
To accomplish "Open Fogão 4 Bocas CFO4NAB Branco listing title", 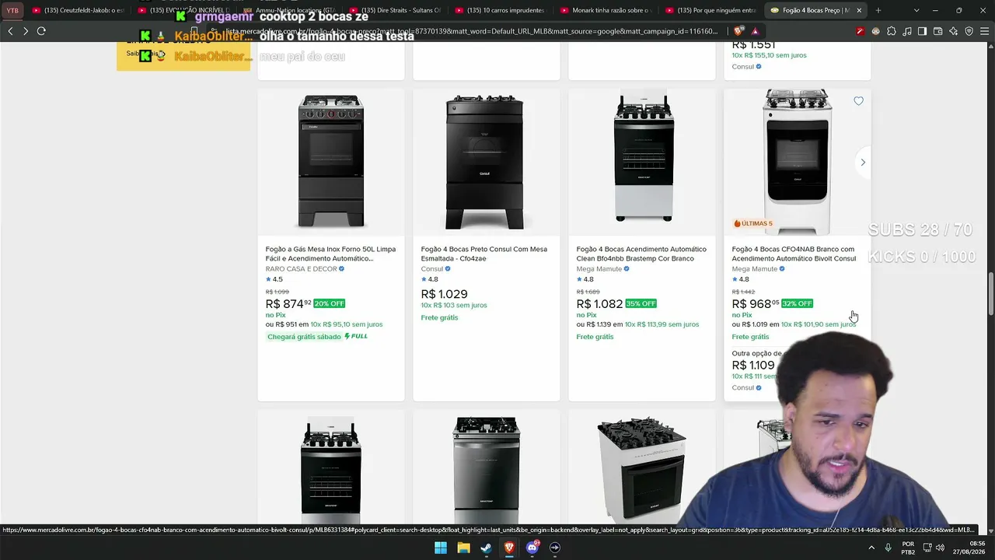I will [794, 254].
